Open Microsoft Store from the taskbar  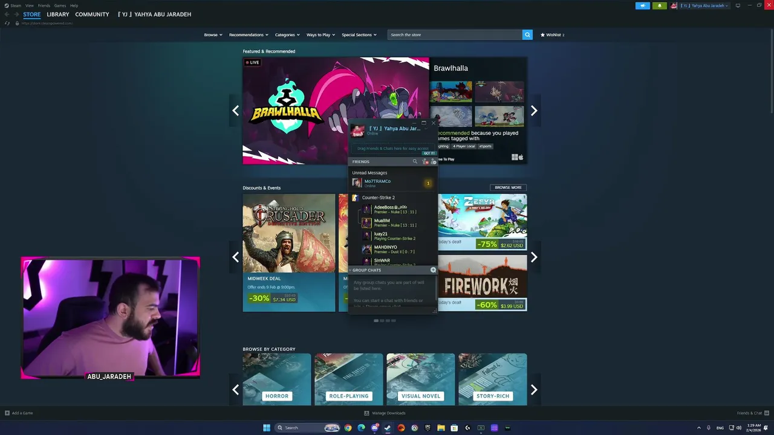pyautogui.click(x=454, y=428)
